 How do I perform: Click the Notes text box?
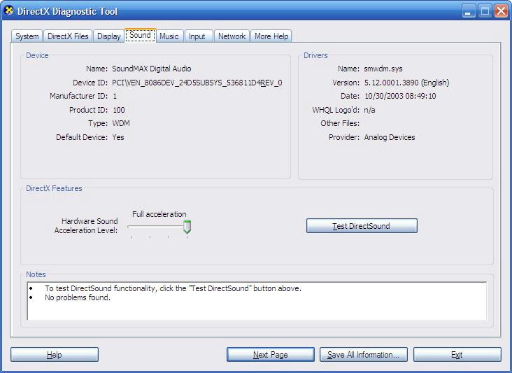pos(257,301)
